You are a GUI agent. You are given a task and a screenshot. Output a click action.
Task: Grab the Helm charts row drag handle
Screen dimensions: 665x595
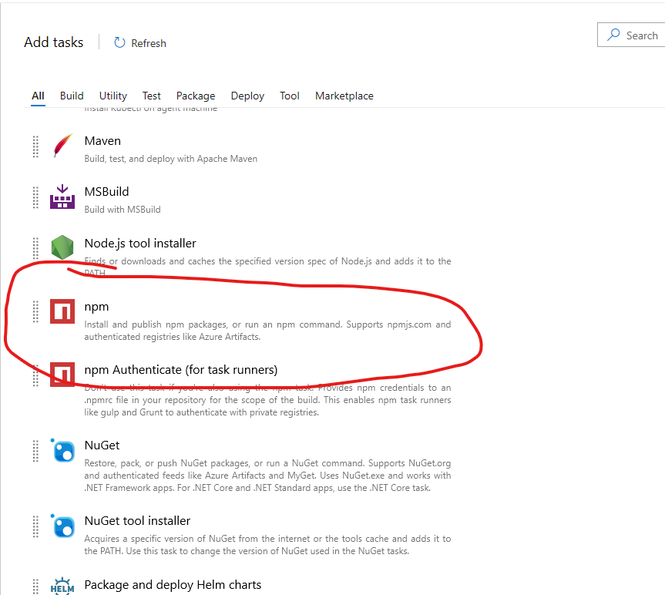[35, 587]
